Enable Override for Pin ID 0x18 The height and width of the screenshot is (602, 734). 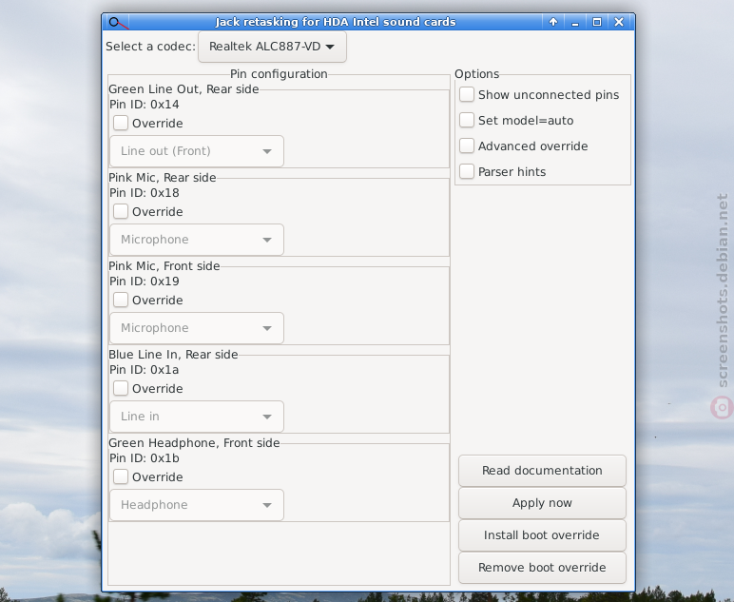121,211
